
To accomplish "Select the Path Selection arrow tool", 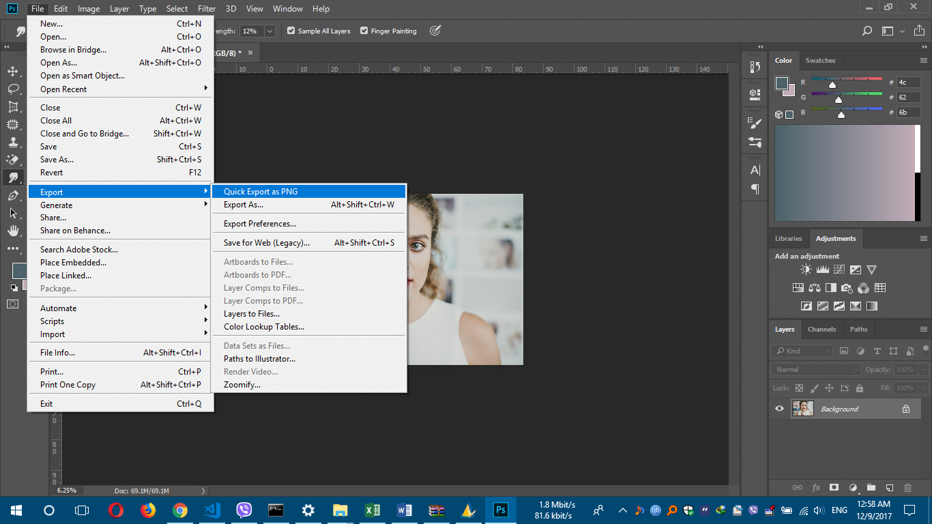I will 13,214.
